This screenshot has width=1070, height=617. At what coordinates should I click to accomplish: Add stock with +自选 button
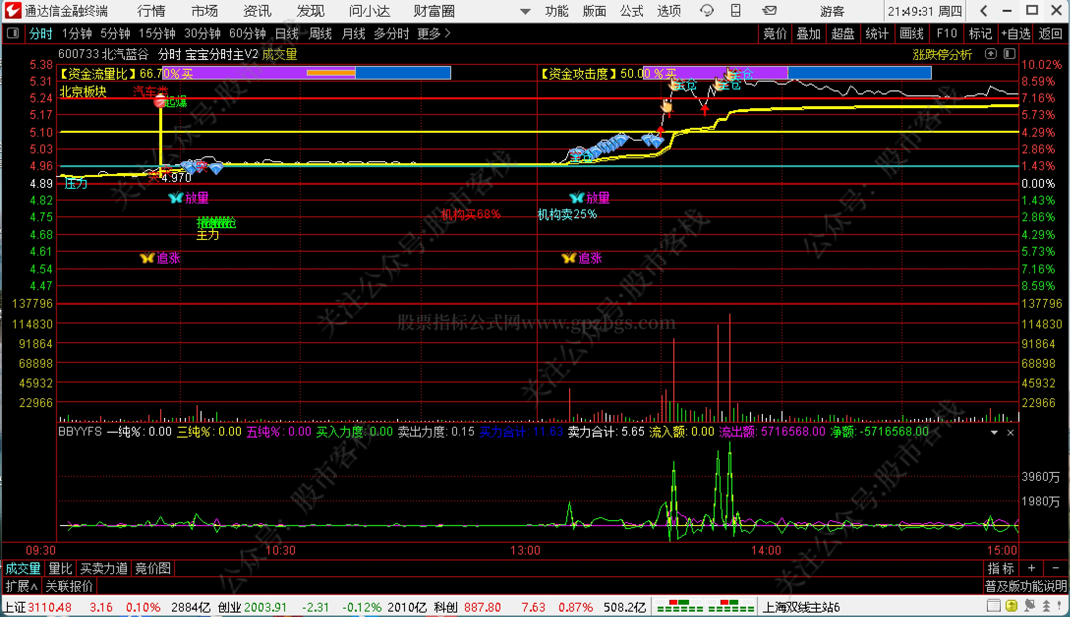tap(1016, 33)
